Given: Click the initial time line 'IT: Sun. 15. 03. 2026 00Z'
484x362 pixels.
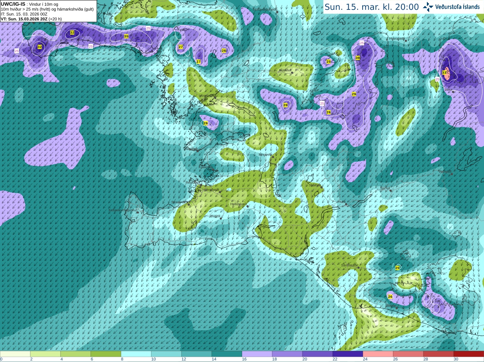Looking at the screenshot, I should pyautogui.click(x=24, y=14).
